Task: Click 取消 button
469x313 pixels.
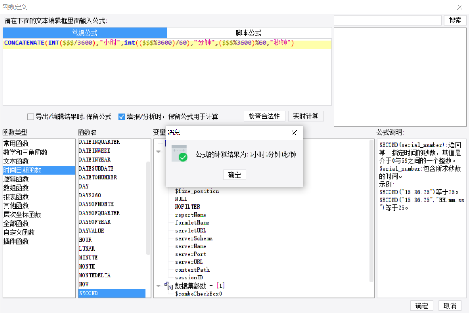Action: point(450,306)
